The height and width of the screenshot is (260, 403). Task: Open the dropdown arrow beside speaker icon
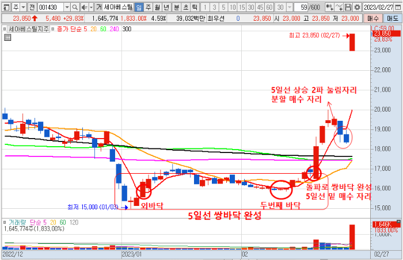click(91, 7)
